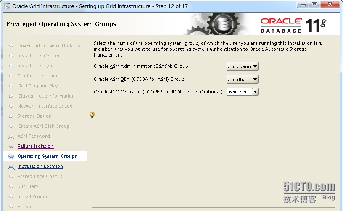Screen dimensions: 343x211
Task: Maximize the Oracle Grid Infrastructure window
Action: (x=314, y=5)
